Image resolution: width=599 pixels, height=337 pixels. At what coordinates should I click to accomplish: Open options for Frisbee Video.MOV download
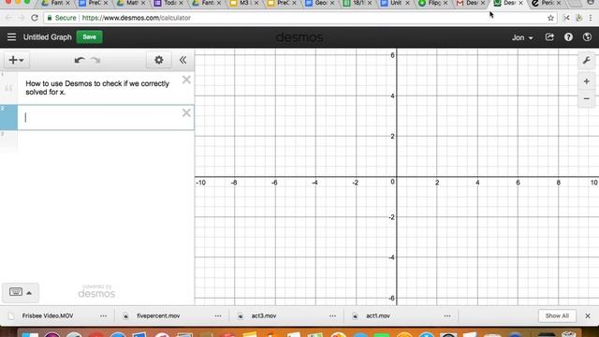pos(104,316)
